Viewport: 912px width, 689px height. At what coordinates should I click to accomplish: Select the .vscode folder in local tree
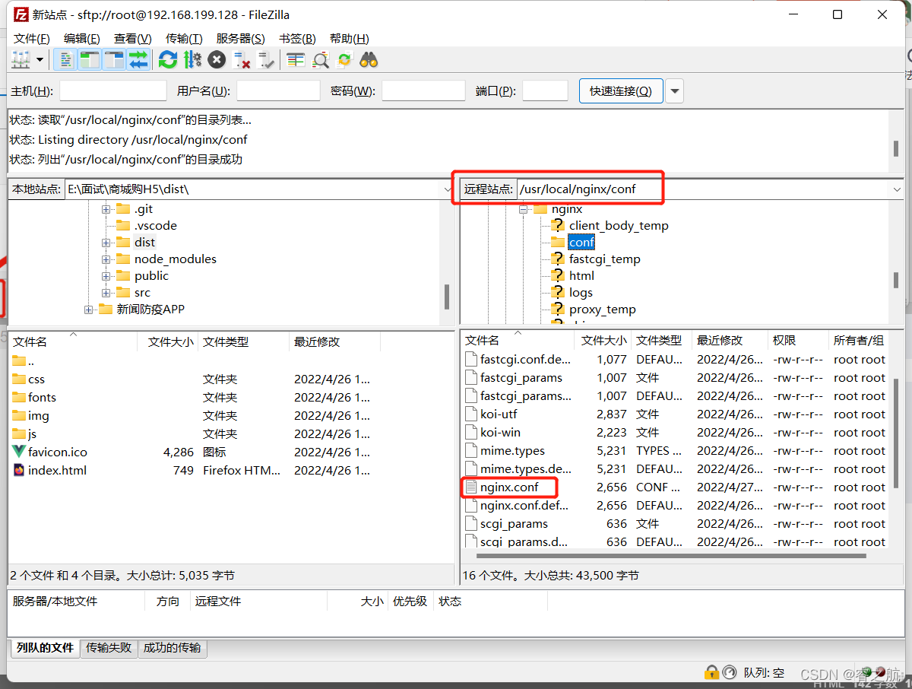(155, 226)
